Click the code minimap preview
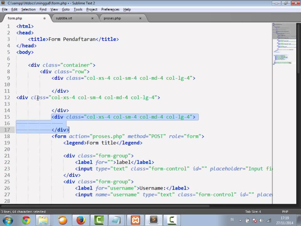Image resolution: width=301 pixels, height=226 pixels. coord(284,44)
